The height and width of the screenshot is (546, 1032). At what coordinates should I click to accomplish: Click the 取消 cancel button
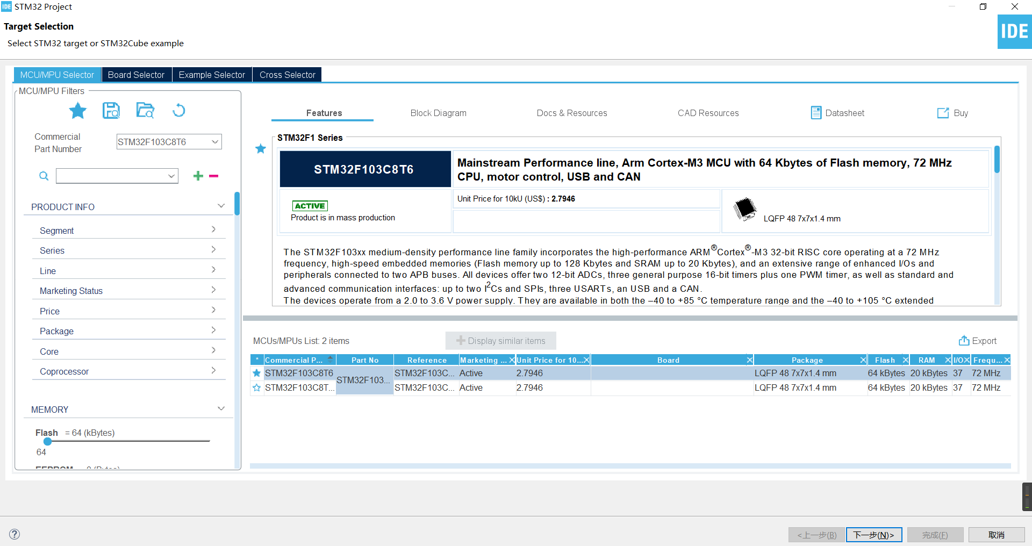(997, 535)
